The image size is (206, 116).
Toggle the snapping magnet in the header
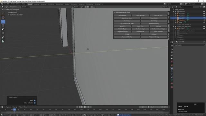point(86,7)
